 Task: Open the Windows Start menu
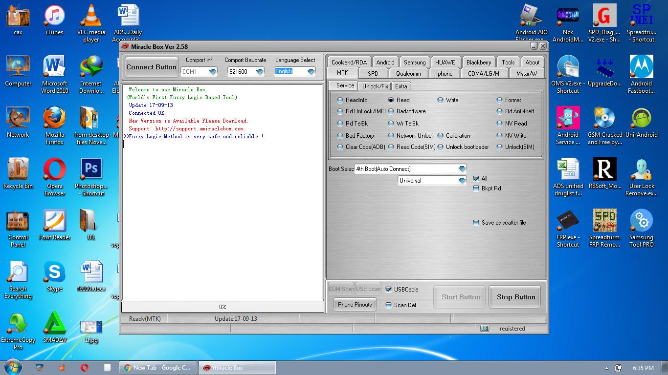click(x=12, y=367)
